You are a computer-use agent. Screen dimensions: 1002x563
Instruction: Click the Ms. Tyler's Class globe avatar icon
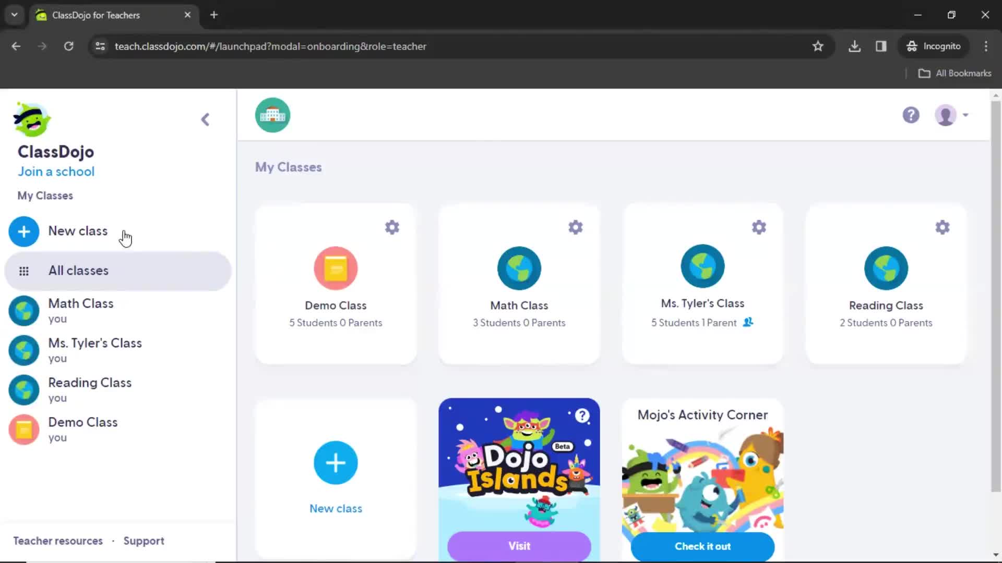click(702, 267)
